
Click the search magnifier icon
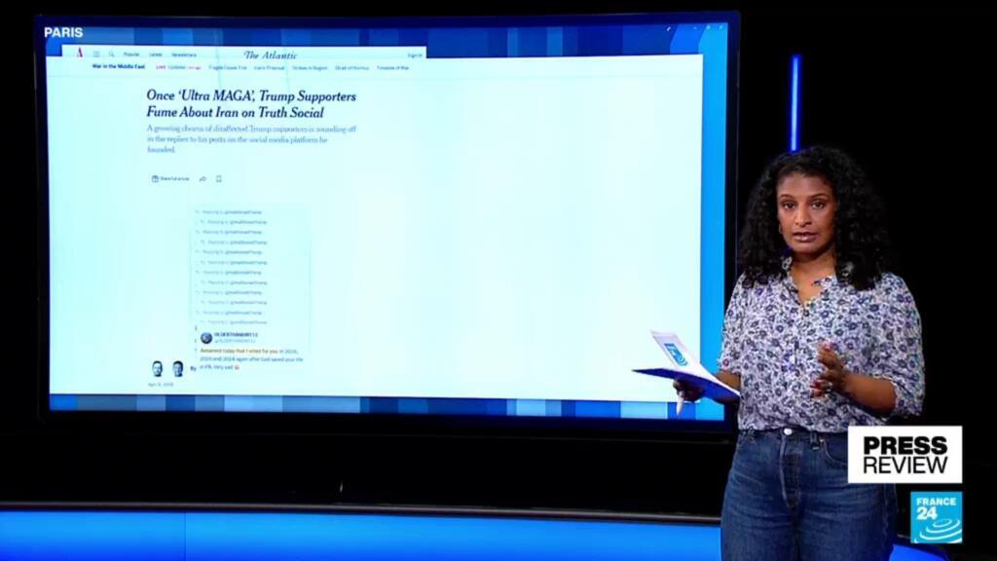pos(112,55)
